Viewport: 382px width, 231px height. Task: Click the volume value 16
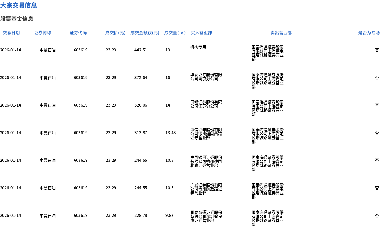(168, 78)
